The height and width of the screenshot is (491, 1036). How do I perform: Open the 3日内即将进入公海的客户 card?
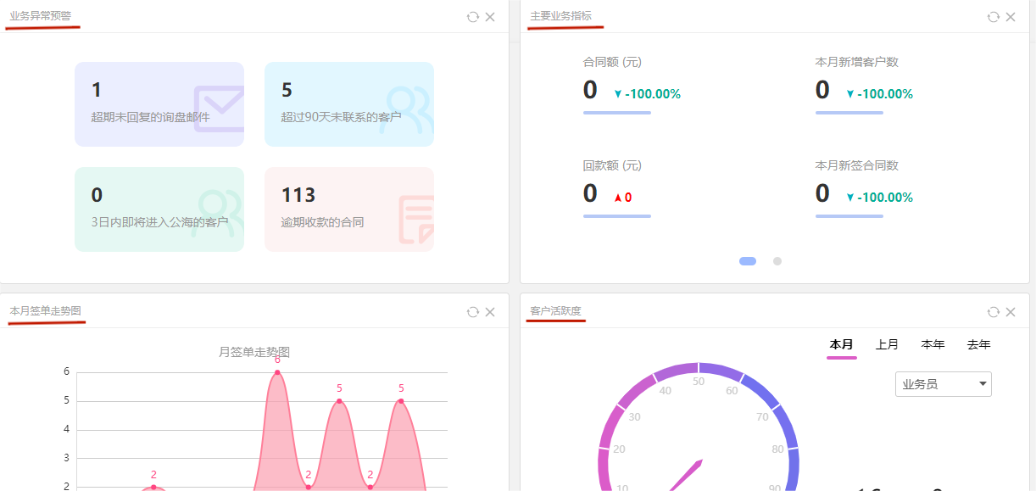(159, 209)
